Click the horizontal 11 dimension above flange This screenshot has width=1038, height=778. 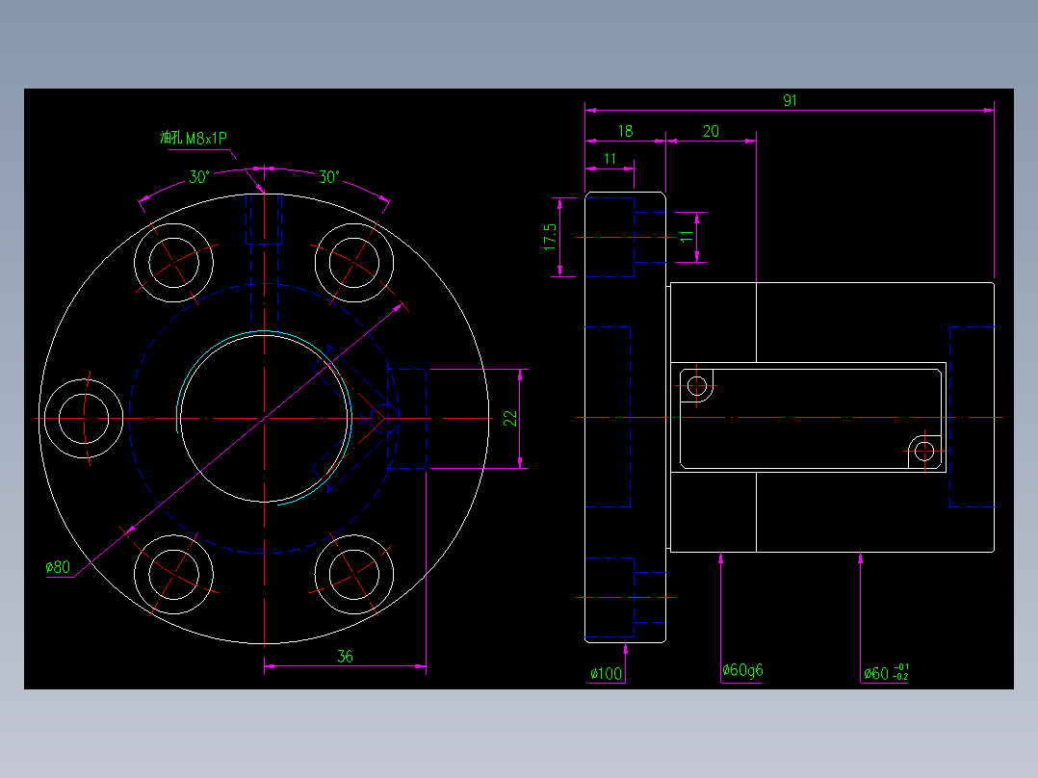pos(610,159)
